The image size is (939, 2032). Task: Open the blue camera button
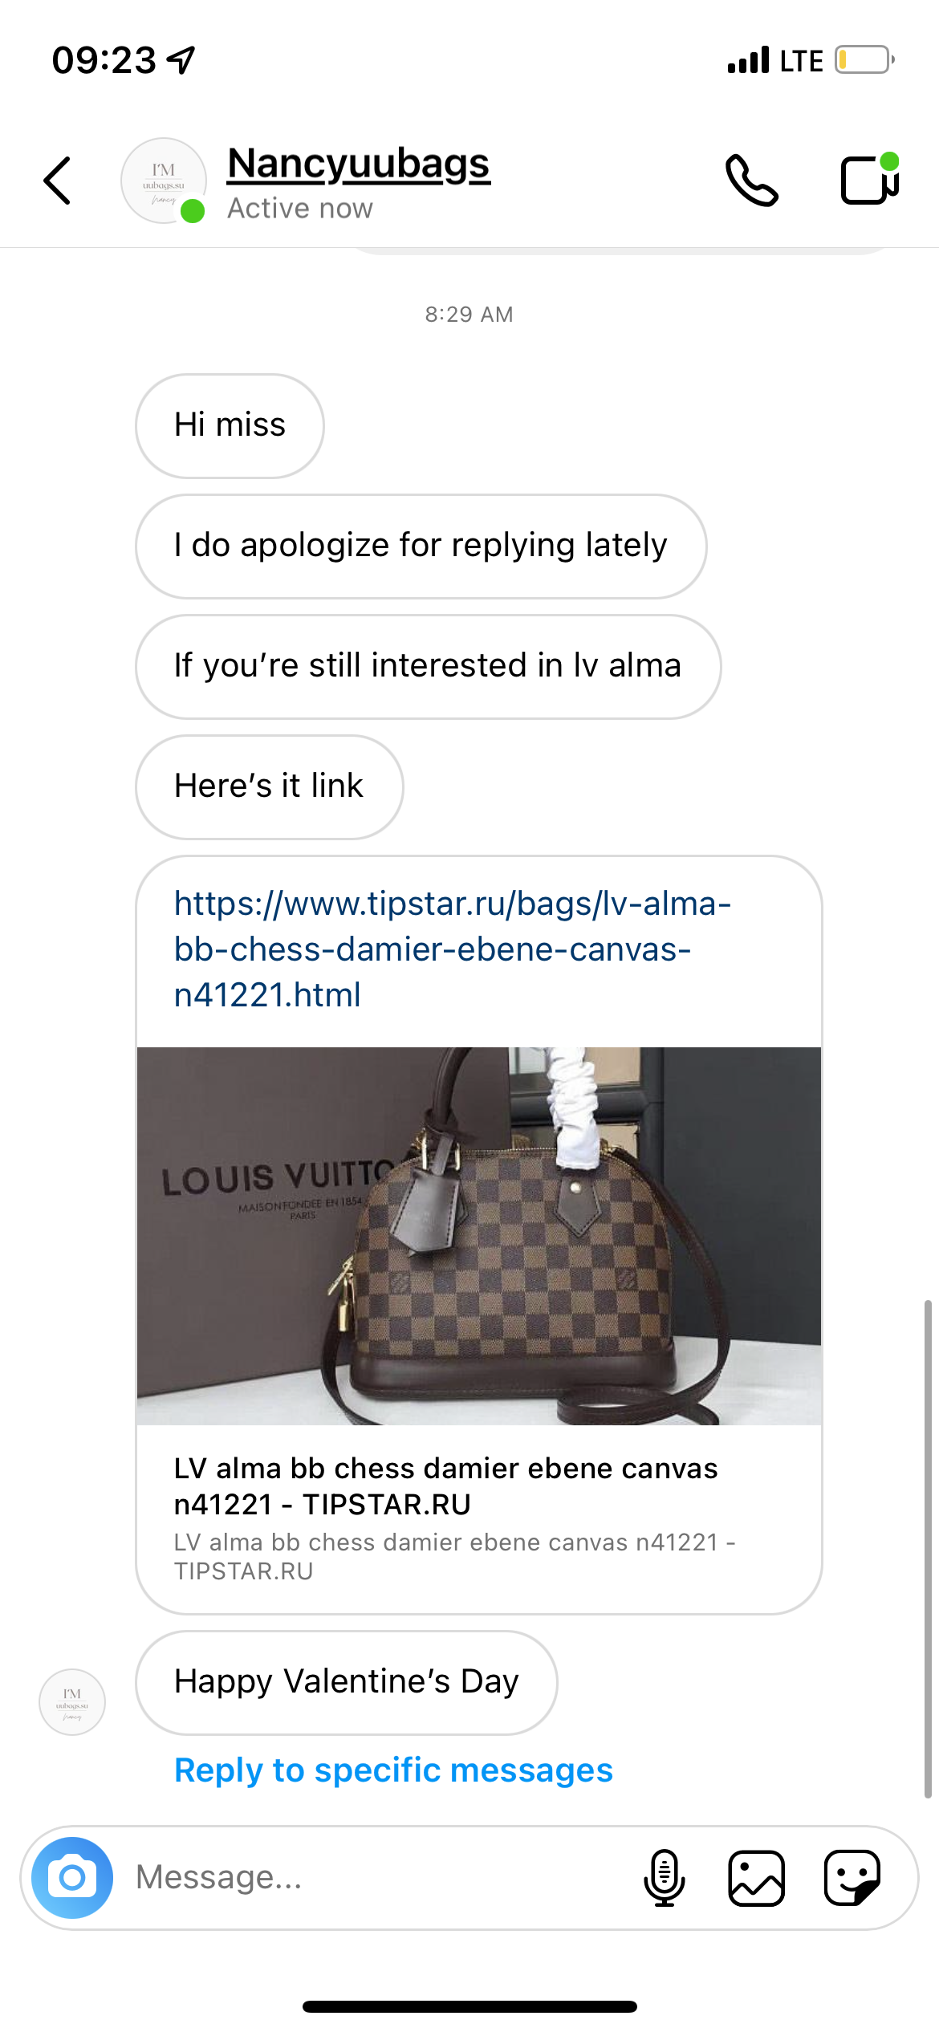(x=72, y=1877)
